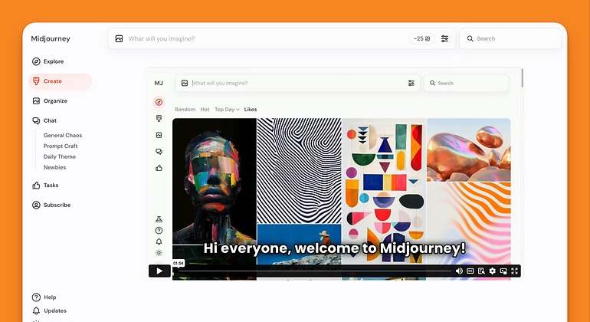Click the chat bubbles icon in video sidebar
This screenshot has width=590, height=322.
159,151
